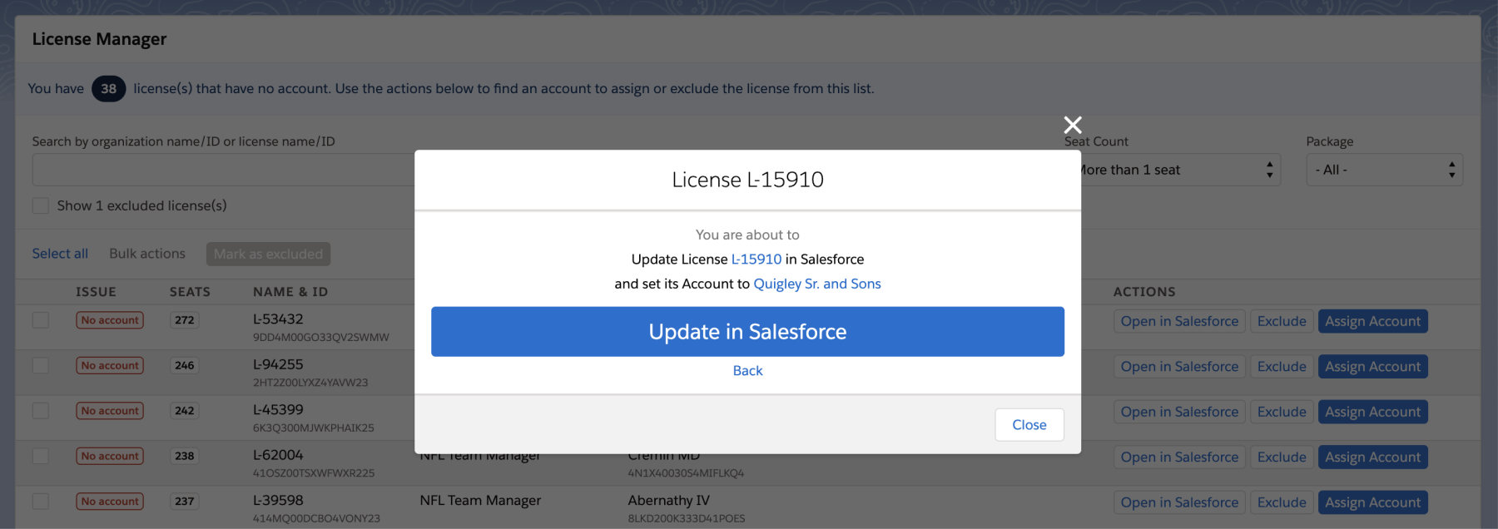Viewport: 1498px width, 529px height.
Task: Click seat count 237 badge
Action: [185, 502]
